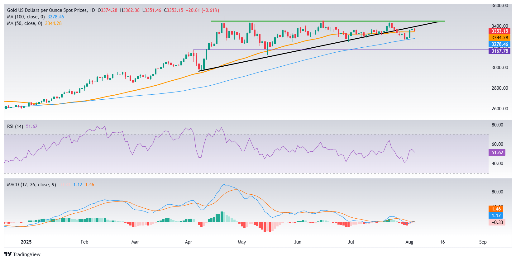
Task: Click the orange 1.46 MACD signal tag
Action: point(496,209)
